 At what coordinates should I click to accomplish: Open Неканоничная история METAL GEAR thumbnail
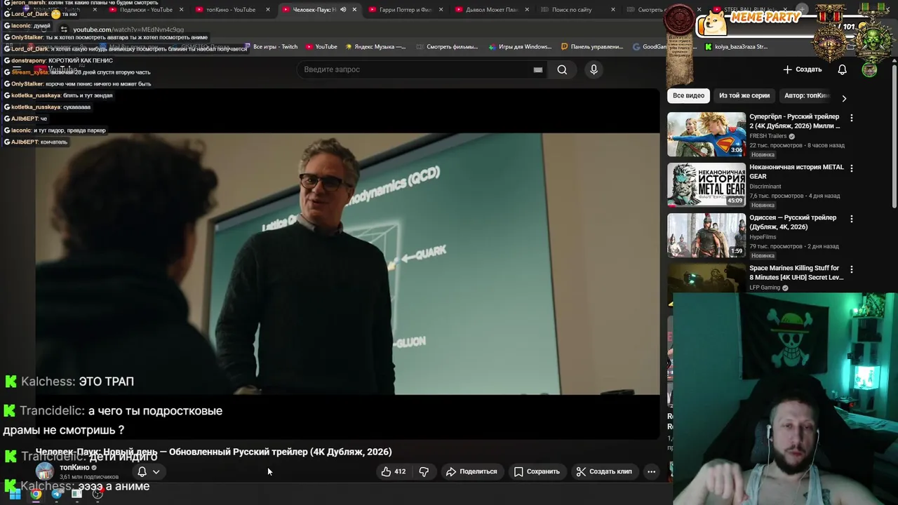pyautogui.click(x=706, y=184)
